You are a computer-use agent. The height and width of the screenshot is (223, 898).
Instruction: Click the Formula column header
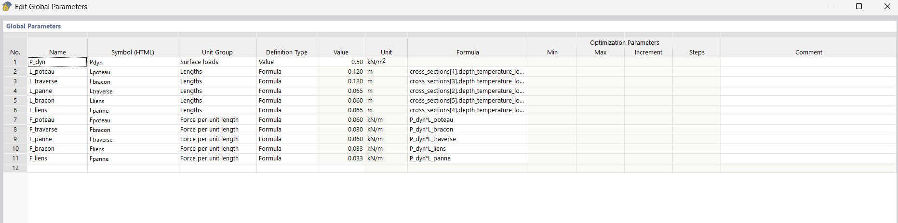(x=468, y=52)
